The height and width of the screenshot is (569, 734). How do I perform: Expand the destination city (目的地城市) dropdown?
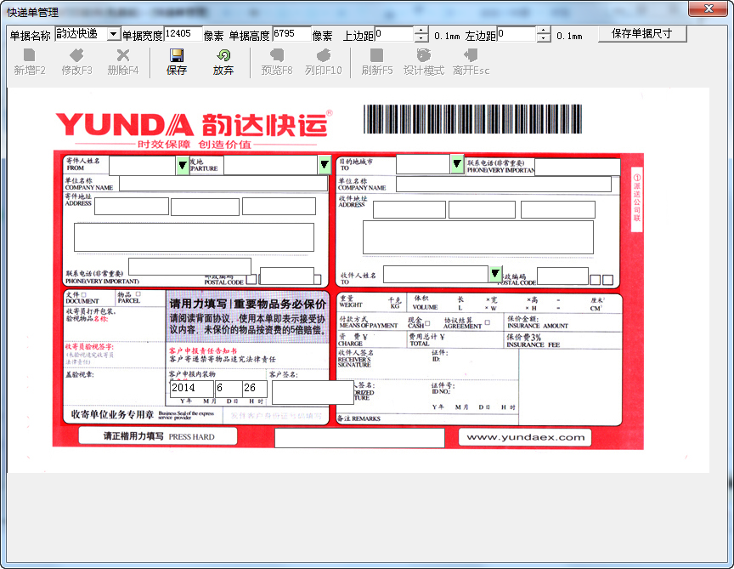(x=457, y=163)
